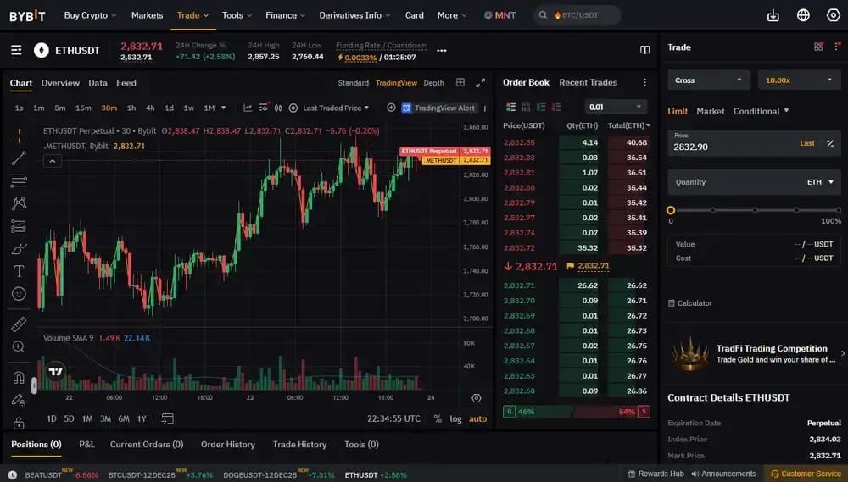Select the ruler measure tool

tap(19, 324)
